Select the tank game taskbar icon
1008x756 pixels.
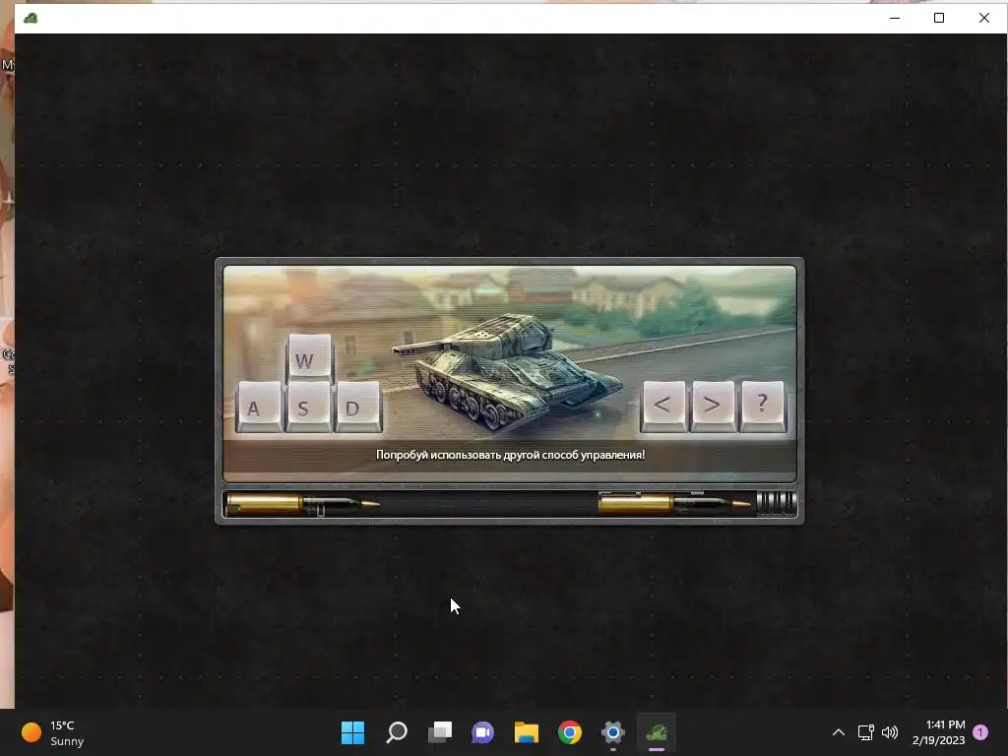(x=657, y=732)
